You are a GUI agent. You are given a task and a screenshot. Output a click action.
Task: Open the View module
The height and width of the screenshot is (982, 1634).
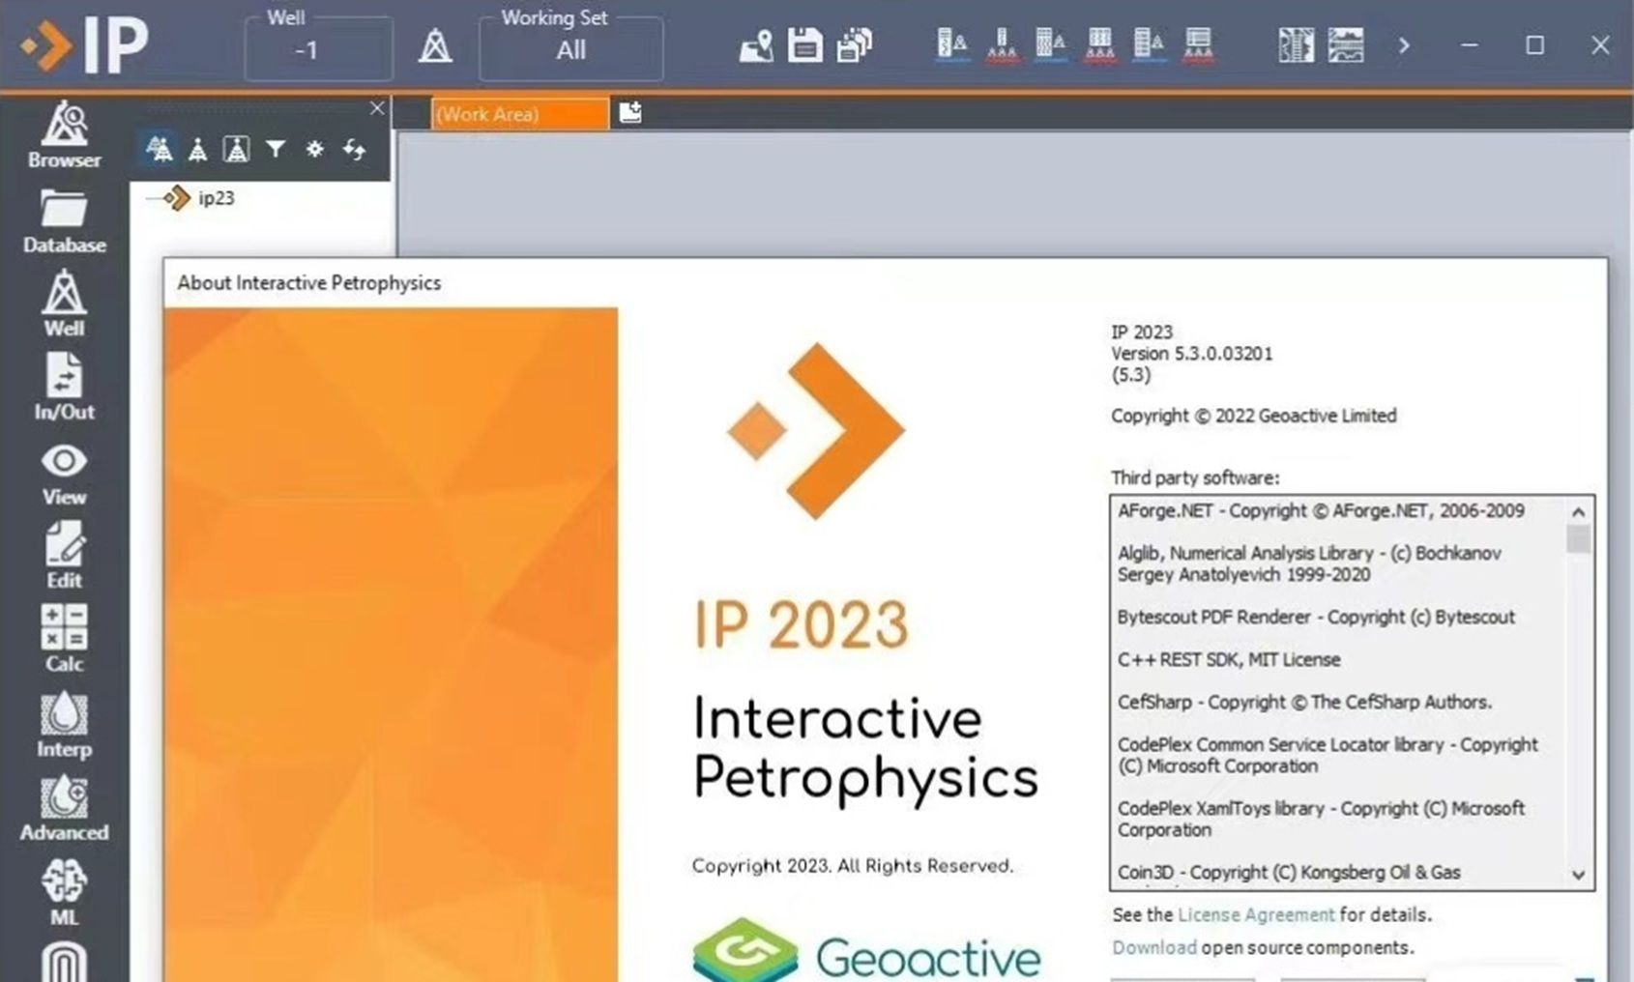click(x=64, y=474)
